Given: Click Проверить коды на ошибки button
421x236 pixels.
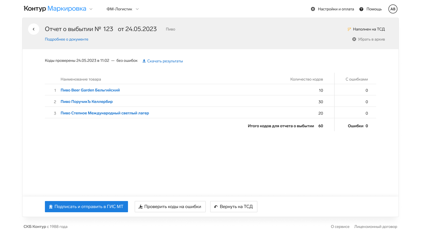Looking at the screenshot, I should coord(170,207).
